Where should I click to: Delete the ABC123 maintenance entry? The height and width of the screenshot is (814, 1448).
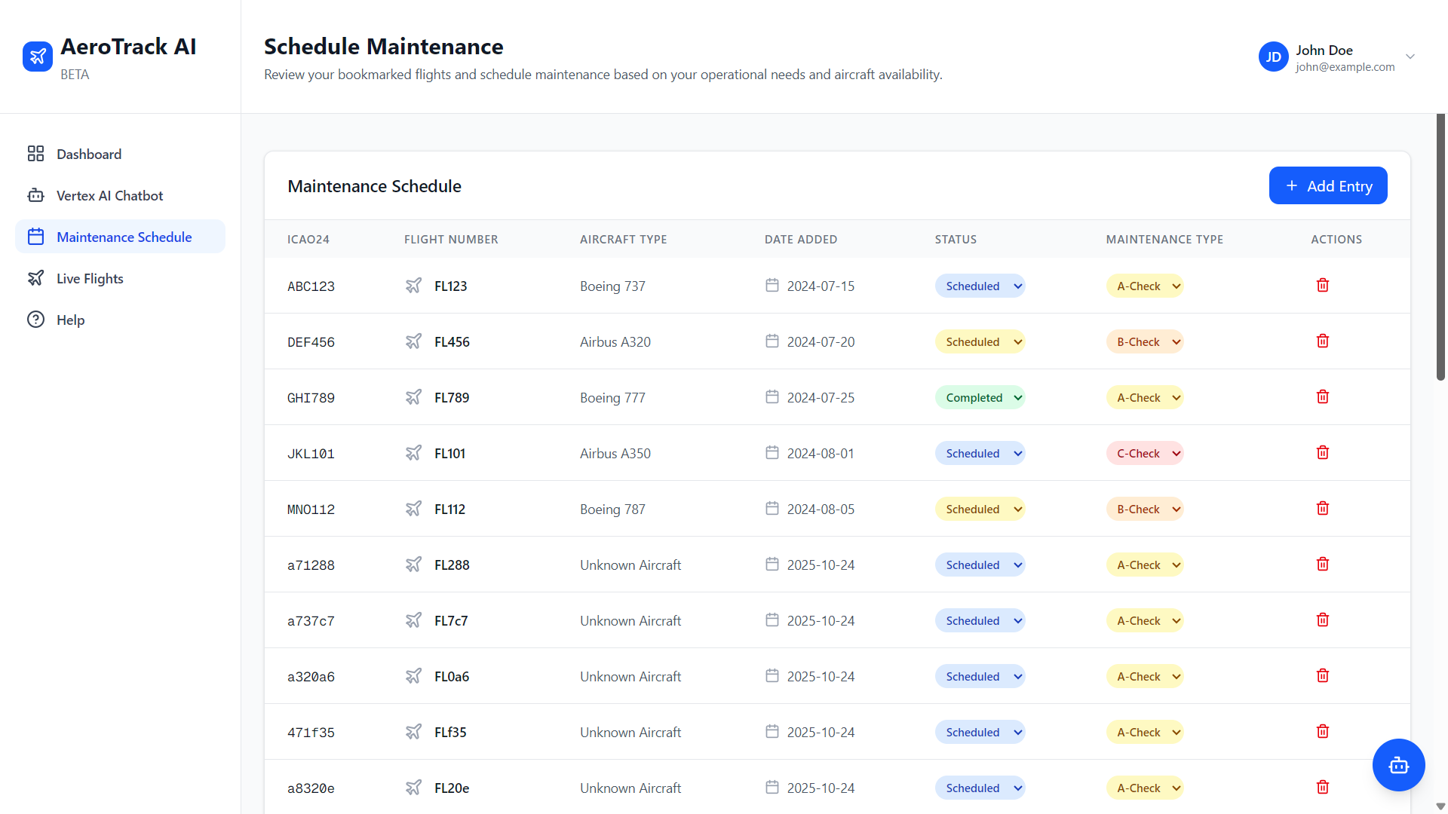pos(1322,285)
